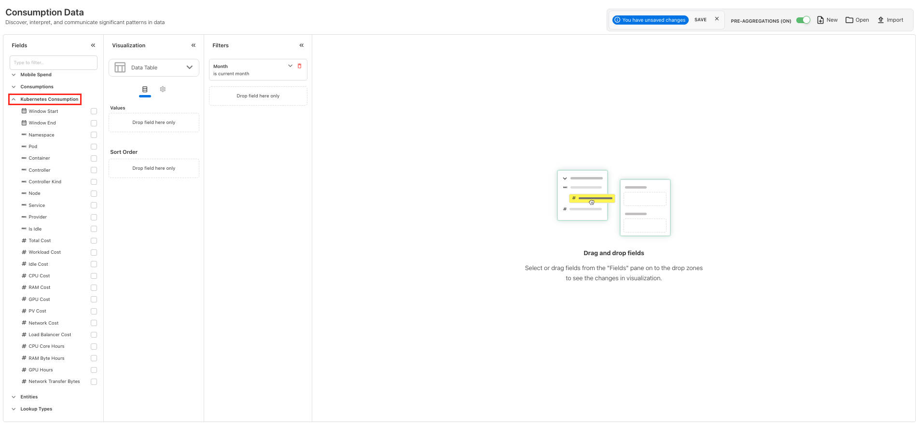Viewport: 916px width, 423px height.
Task: Click the hash icon beside GPU Hours
Action: click(24, 369)
